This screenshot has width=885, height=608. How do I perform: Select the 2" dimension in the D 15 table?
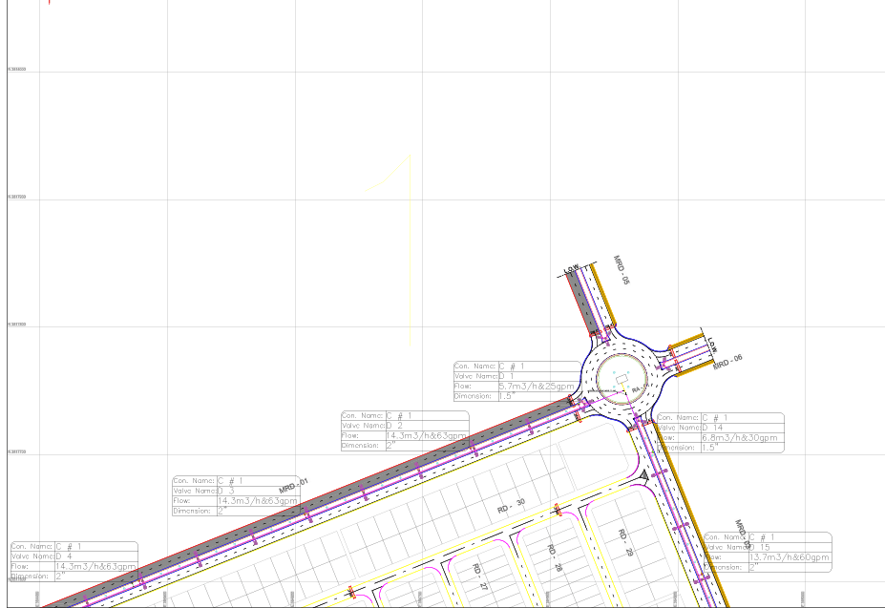coord(754,567)
